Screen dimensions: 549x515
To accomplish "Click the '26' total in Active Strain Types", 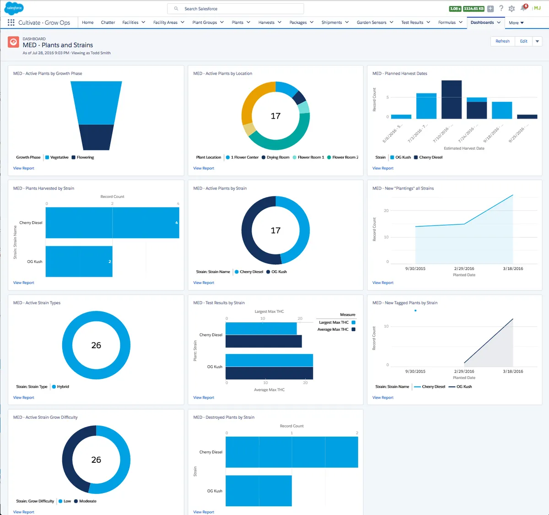I will click(96, 345).
